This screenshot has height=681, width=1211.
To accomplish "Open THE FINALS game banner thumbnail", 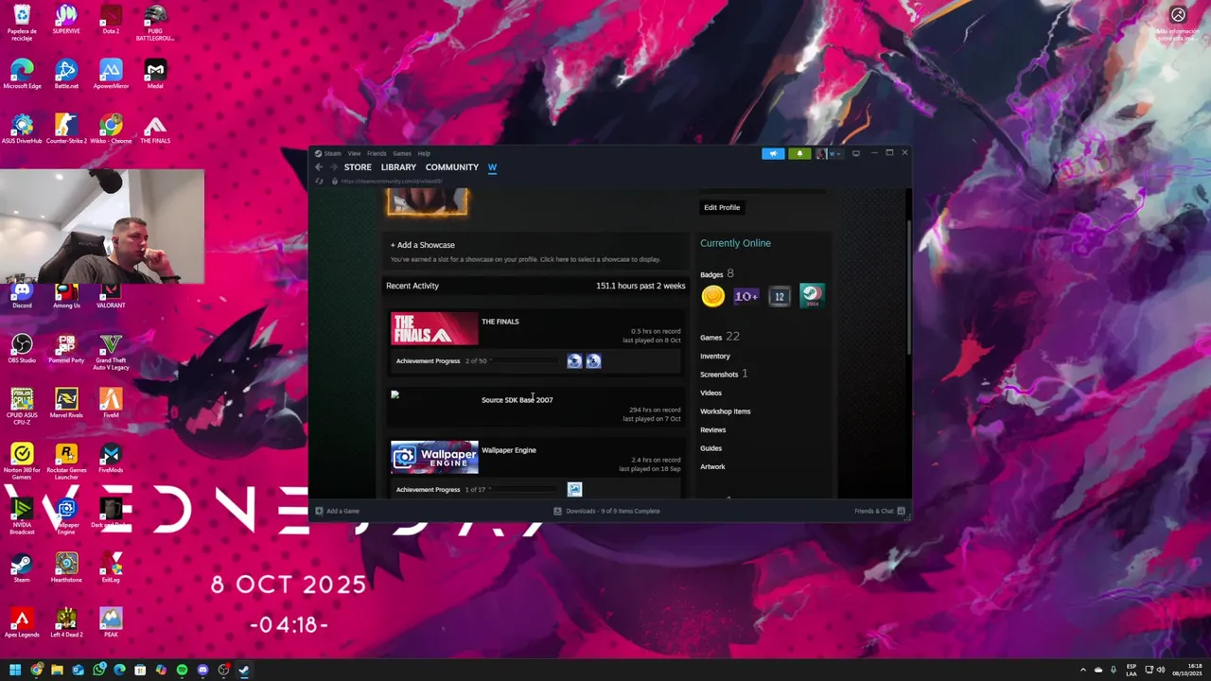I will tap(434, 328).
